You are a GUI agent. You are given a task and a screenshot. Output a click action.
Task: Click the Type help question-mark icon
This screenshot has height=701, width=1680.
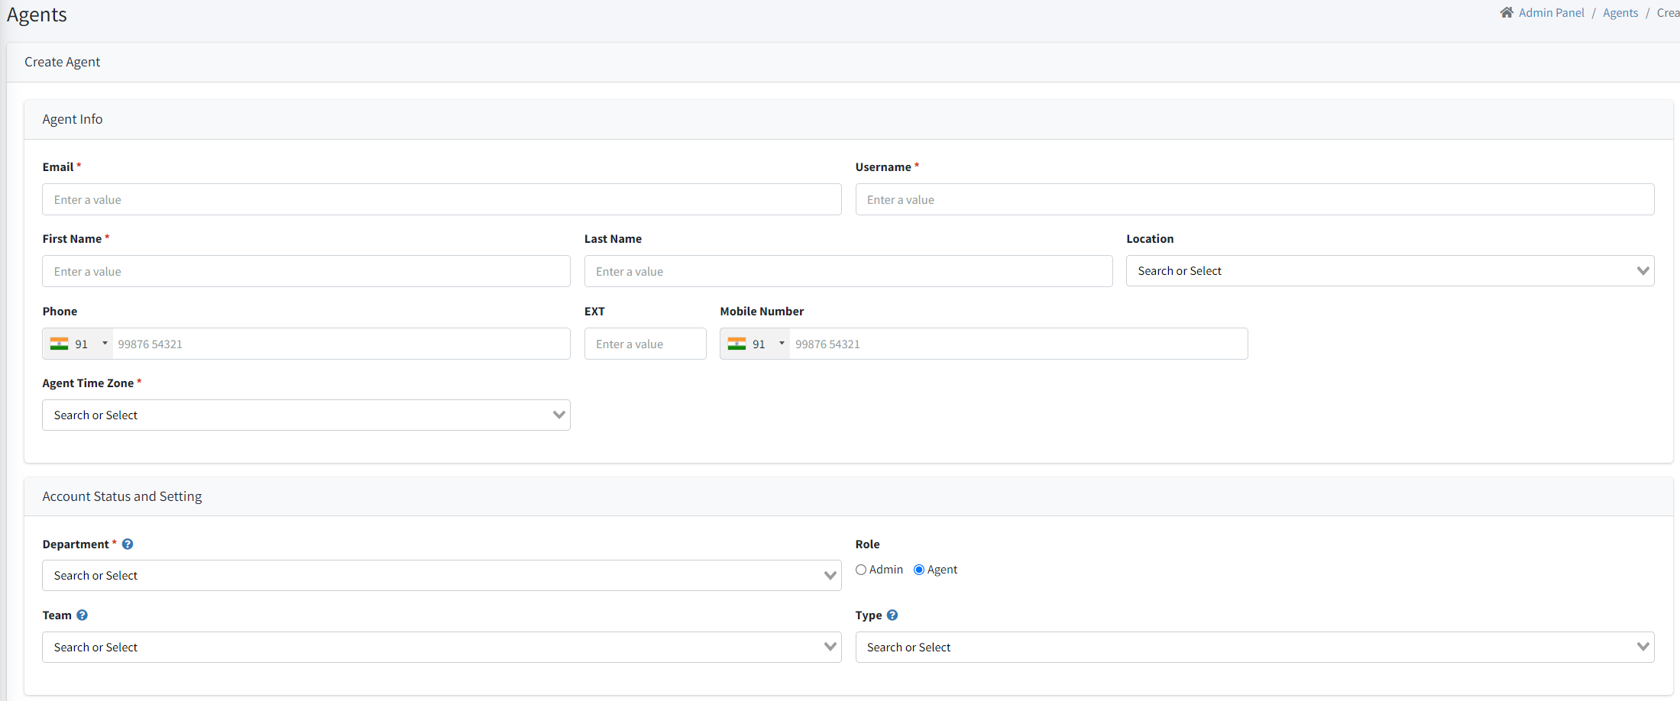(892, 615)
